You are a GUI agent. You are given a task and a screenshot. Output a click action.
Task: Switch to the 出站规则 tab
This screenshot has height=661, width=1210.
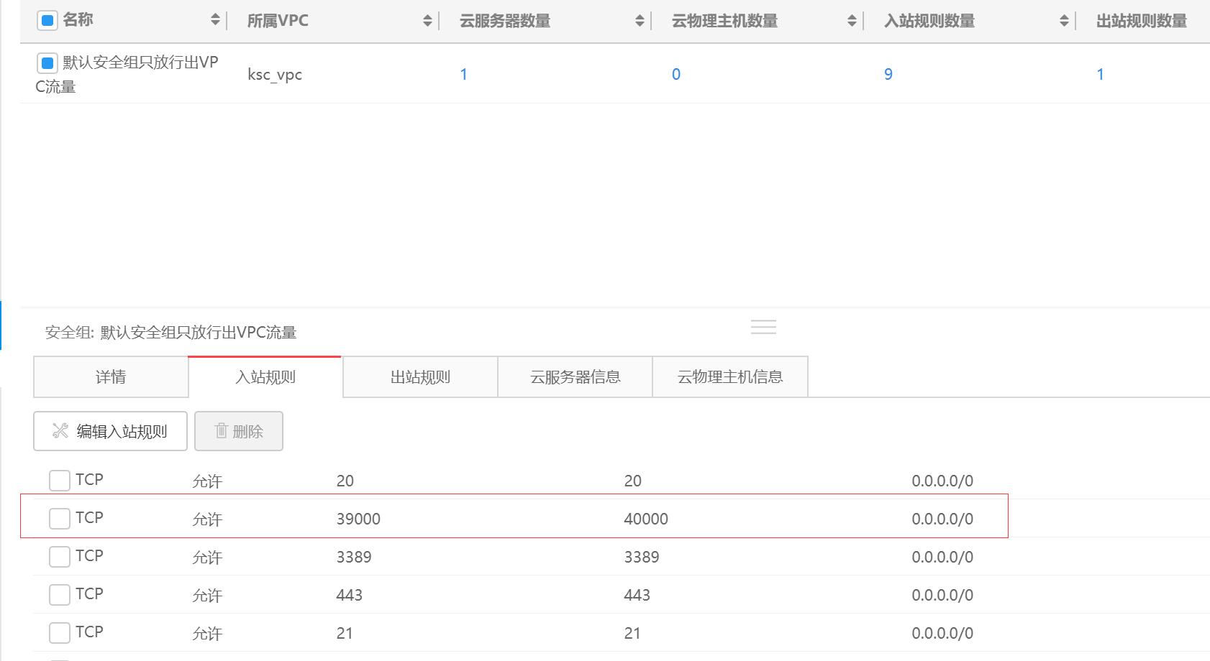point(420,376)
